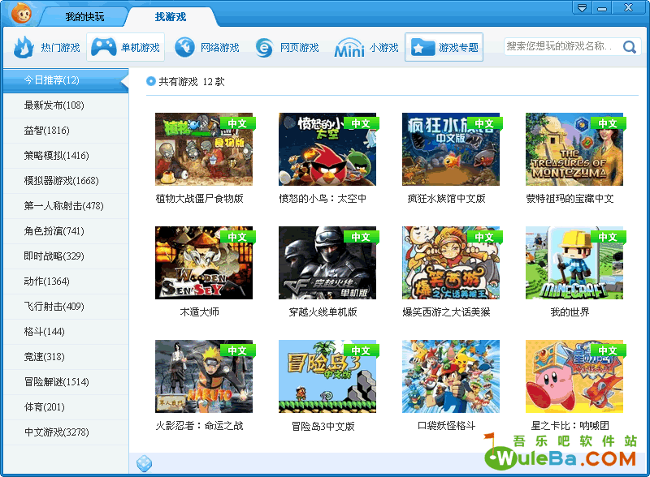Select 益智(1816) category

(x=66, y=131)
